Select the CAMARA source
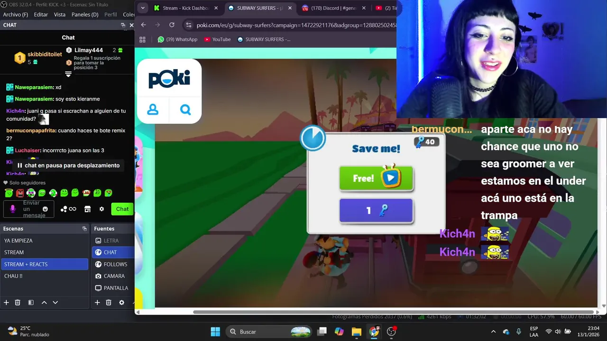Screen dimensions: 607x341 point(113,276)
